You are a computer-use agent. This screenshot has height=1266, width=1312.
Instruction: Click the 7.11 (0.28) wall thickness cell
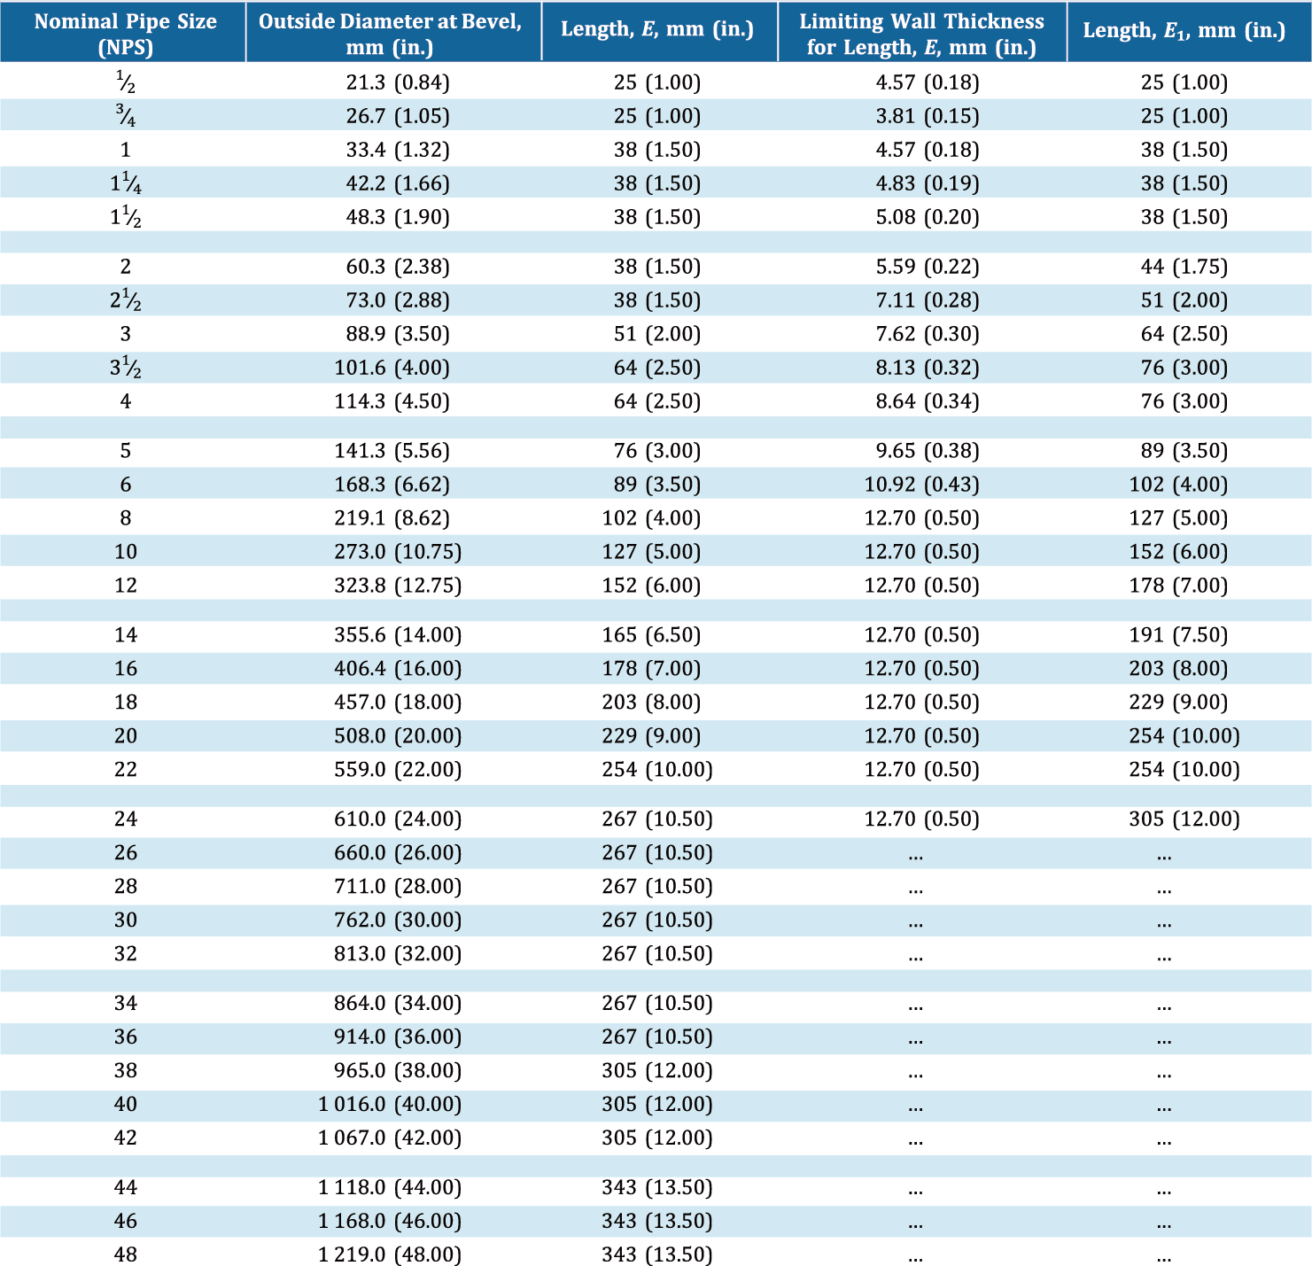[x=928, y=300]
